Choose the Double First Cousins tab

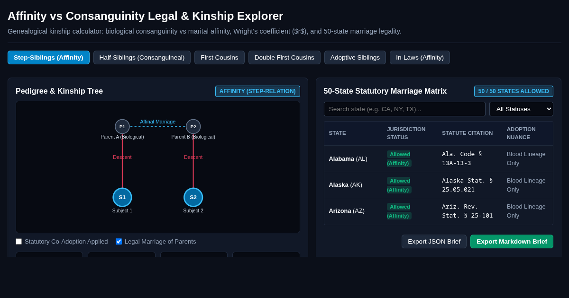[x=284, y=57]
